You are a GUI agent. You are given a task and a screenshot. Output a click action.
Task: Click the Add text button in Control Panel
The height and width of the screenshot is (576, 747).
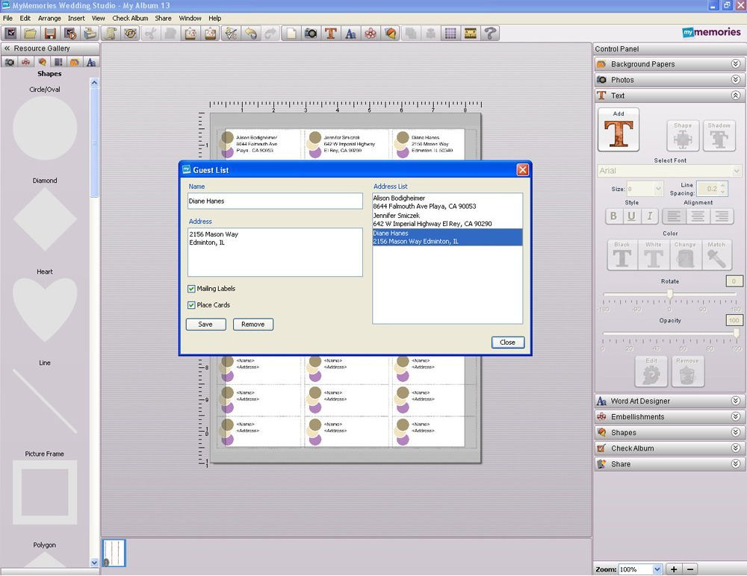[x=619, y=130]
